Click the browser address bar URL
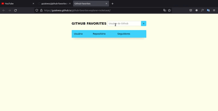218x111 pixels. click(x=77, y=10)
